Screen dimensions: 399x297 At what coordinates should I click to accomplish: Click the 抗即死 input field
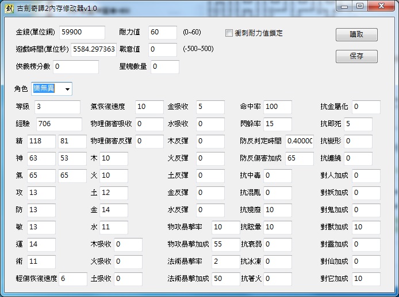[x=358, y=124]
